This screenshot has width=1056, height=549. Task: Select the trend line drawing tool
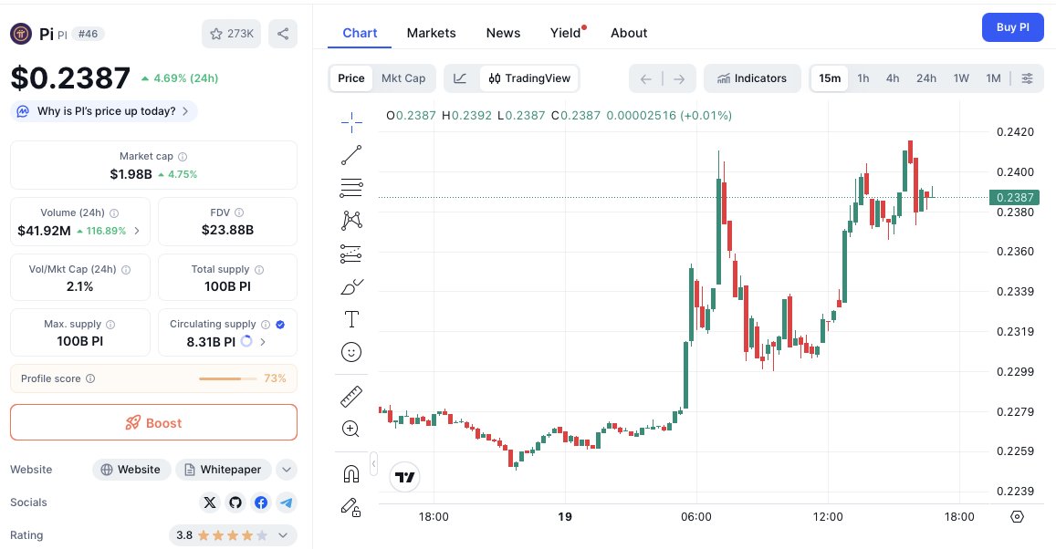point(351,154)
